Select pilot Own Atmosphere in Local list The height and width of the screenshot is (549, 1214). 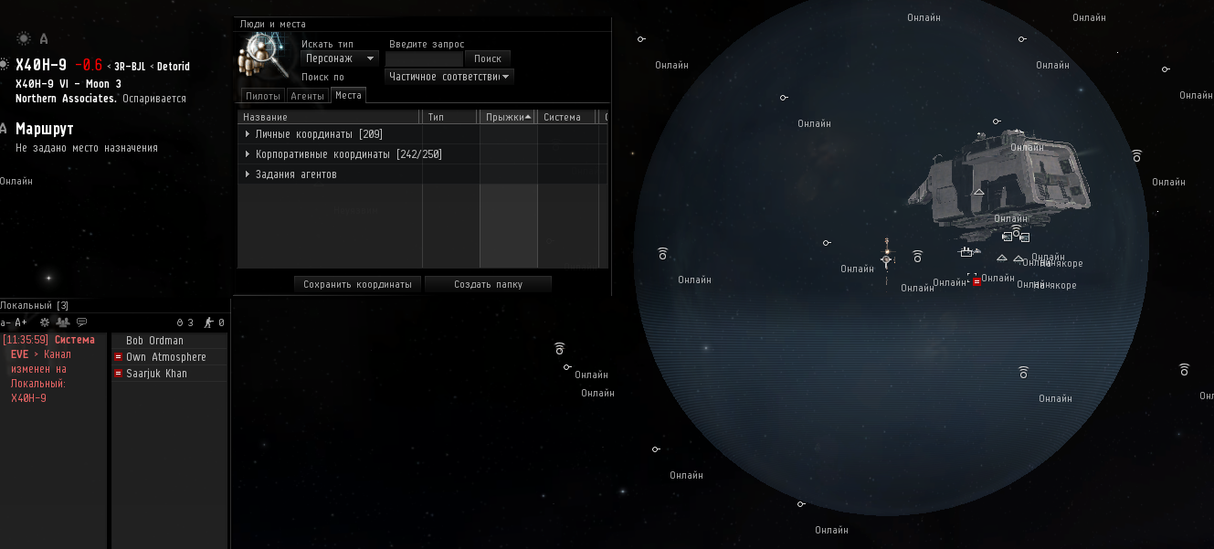tap(169, 357)
